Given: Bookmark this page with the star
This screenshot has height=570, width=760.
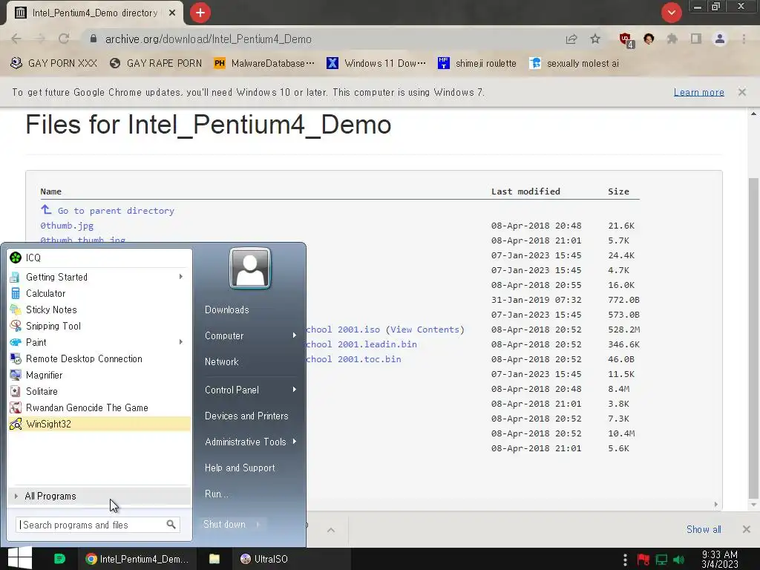Looking at the screenshot, I should (595, 39).
